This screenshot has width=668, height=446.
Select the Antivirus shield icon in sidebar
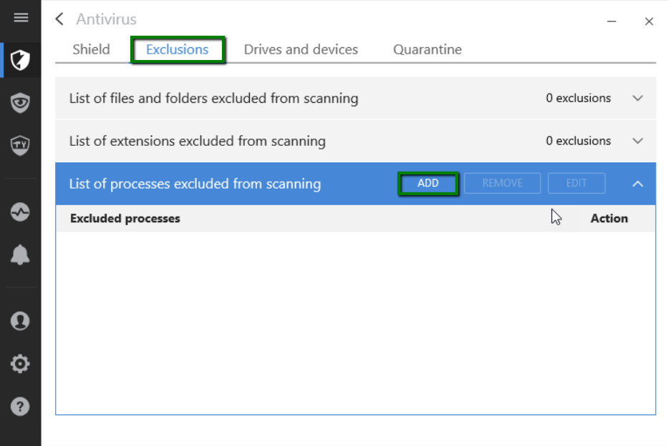(x=21, y=61)
